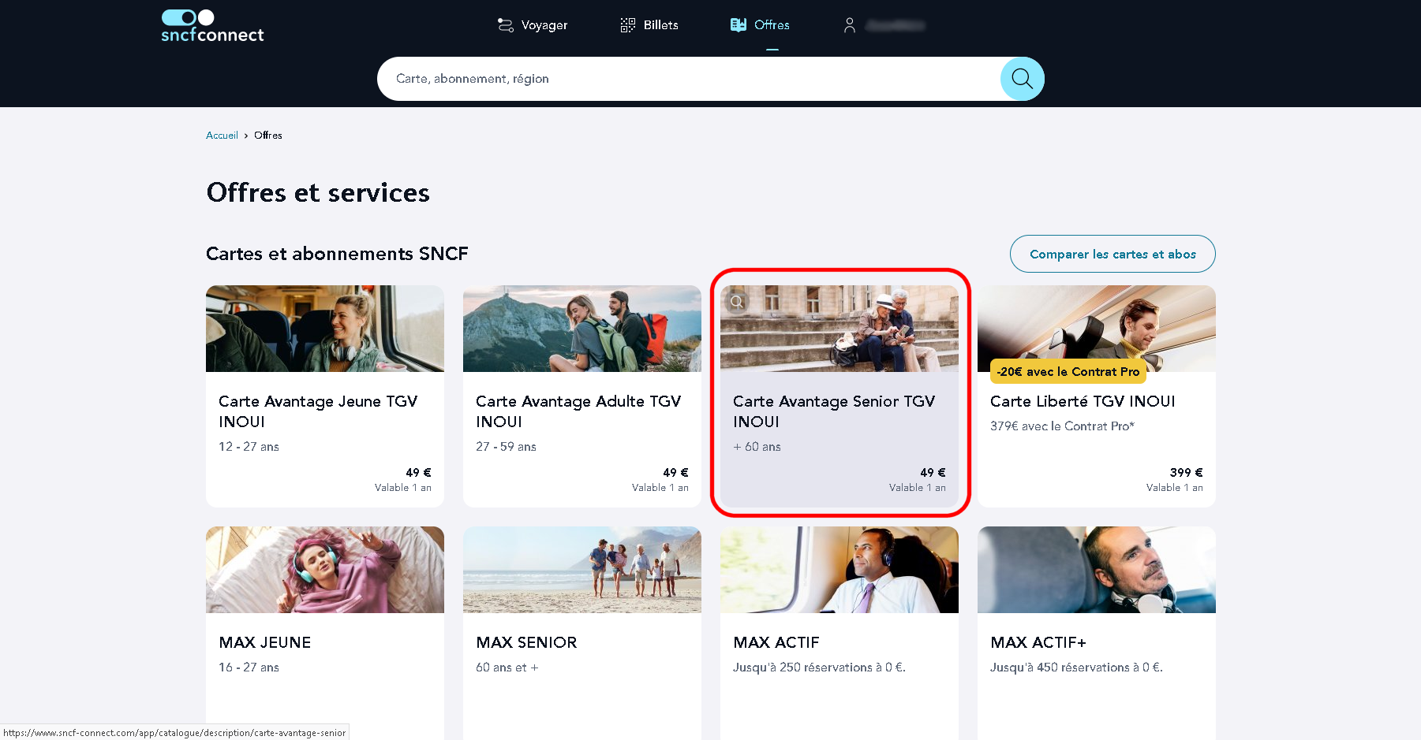Screen dimensions: 1421x740
Task: Open the MAX ACTIF offer
Action: click(840, 633)
